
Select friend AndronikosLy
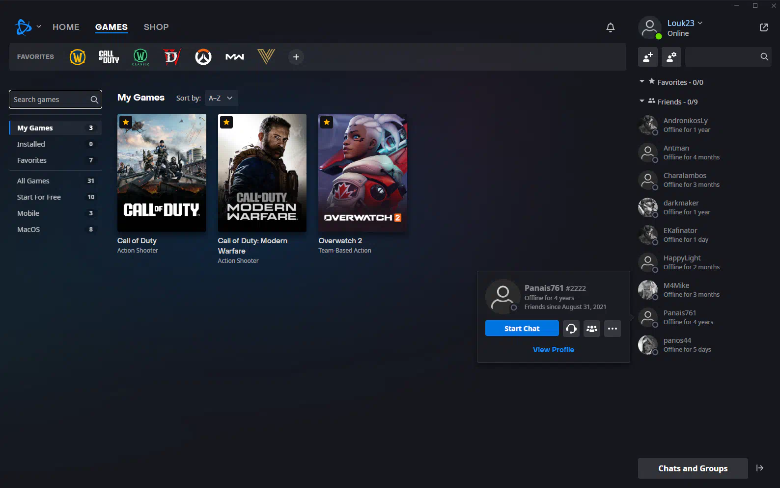(x=704, y=125)
